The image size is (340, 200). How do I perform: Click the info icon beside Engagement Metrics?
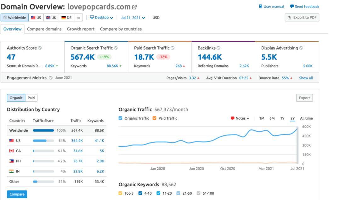[51, 78]
